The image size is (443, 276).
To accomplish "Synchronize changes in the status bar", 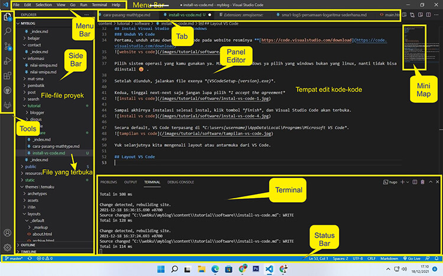I will (30, 258).
